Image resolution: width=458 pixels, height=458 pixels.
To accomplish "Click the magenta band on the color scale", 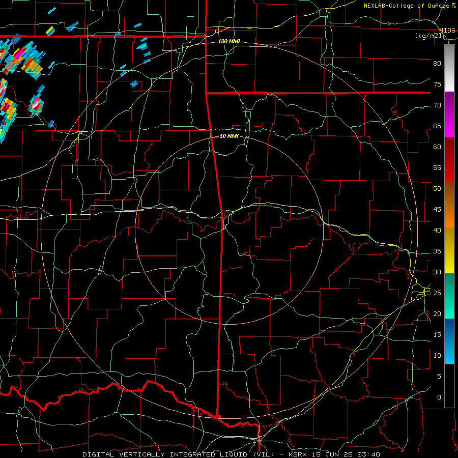I will [x=449, y=114].
